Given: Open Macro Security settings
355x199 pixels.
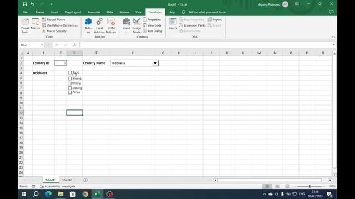Looking at the screenshot, I should [54, 31].
